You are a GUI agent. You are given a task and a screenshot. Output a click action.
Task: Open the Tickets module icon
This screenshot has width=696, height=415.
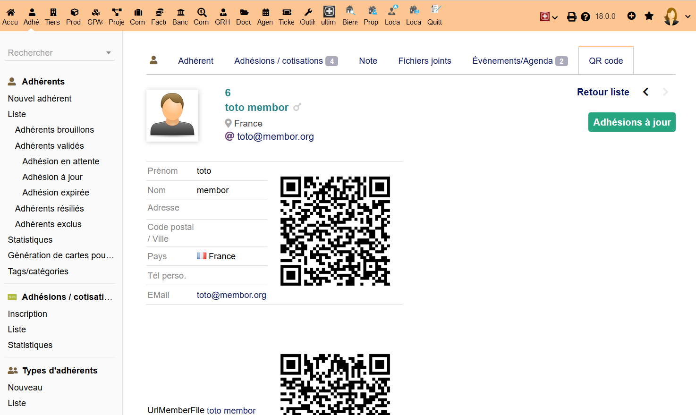point(287,12)
